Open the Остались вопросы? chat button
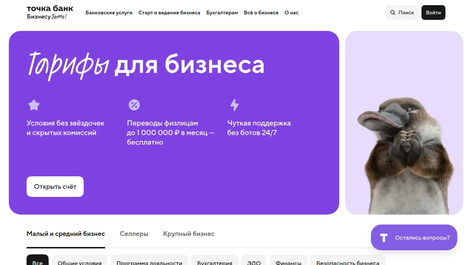472x265 pixels. [x=414, y=237]
